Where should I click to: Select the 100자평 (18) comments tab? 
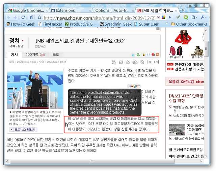pos(35,55)
